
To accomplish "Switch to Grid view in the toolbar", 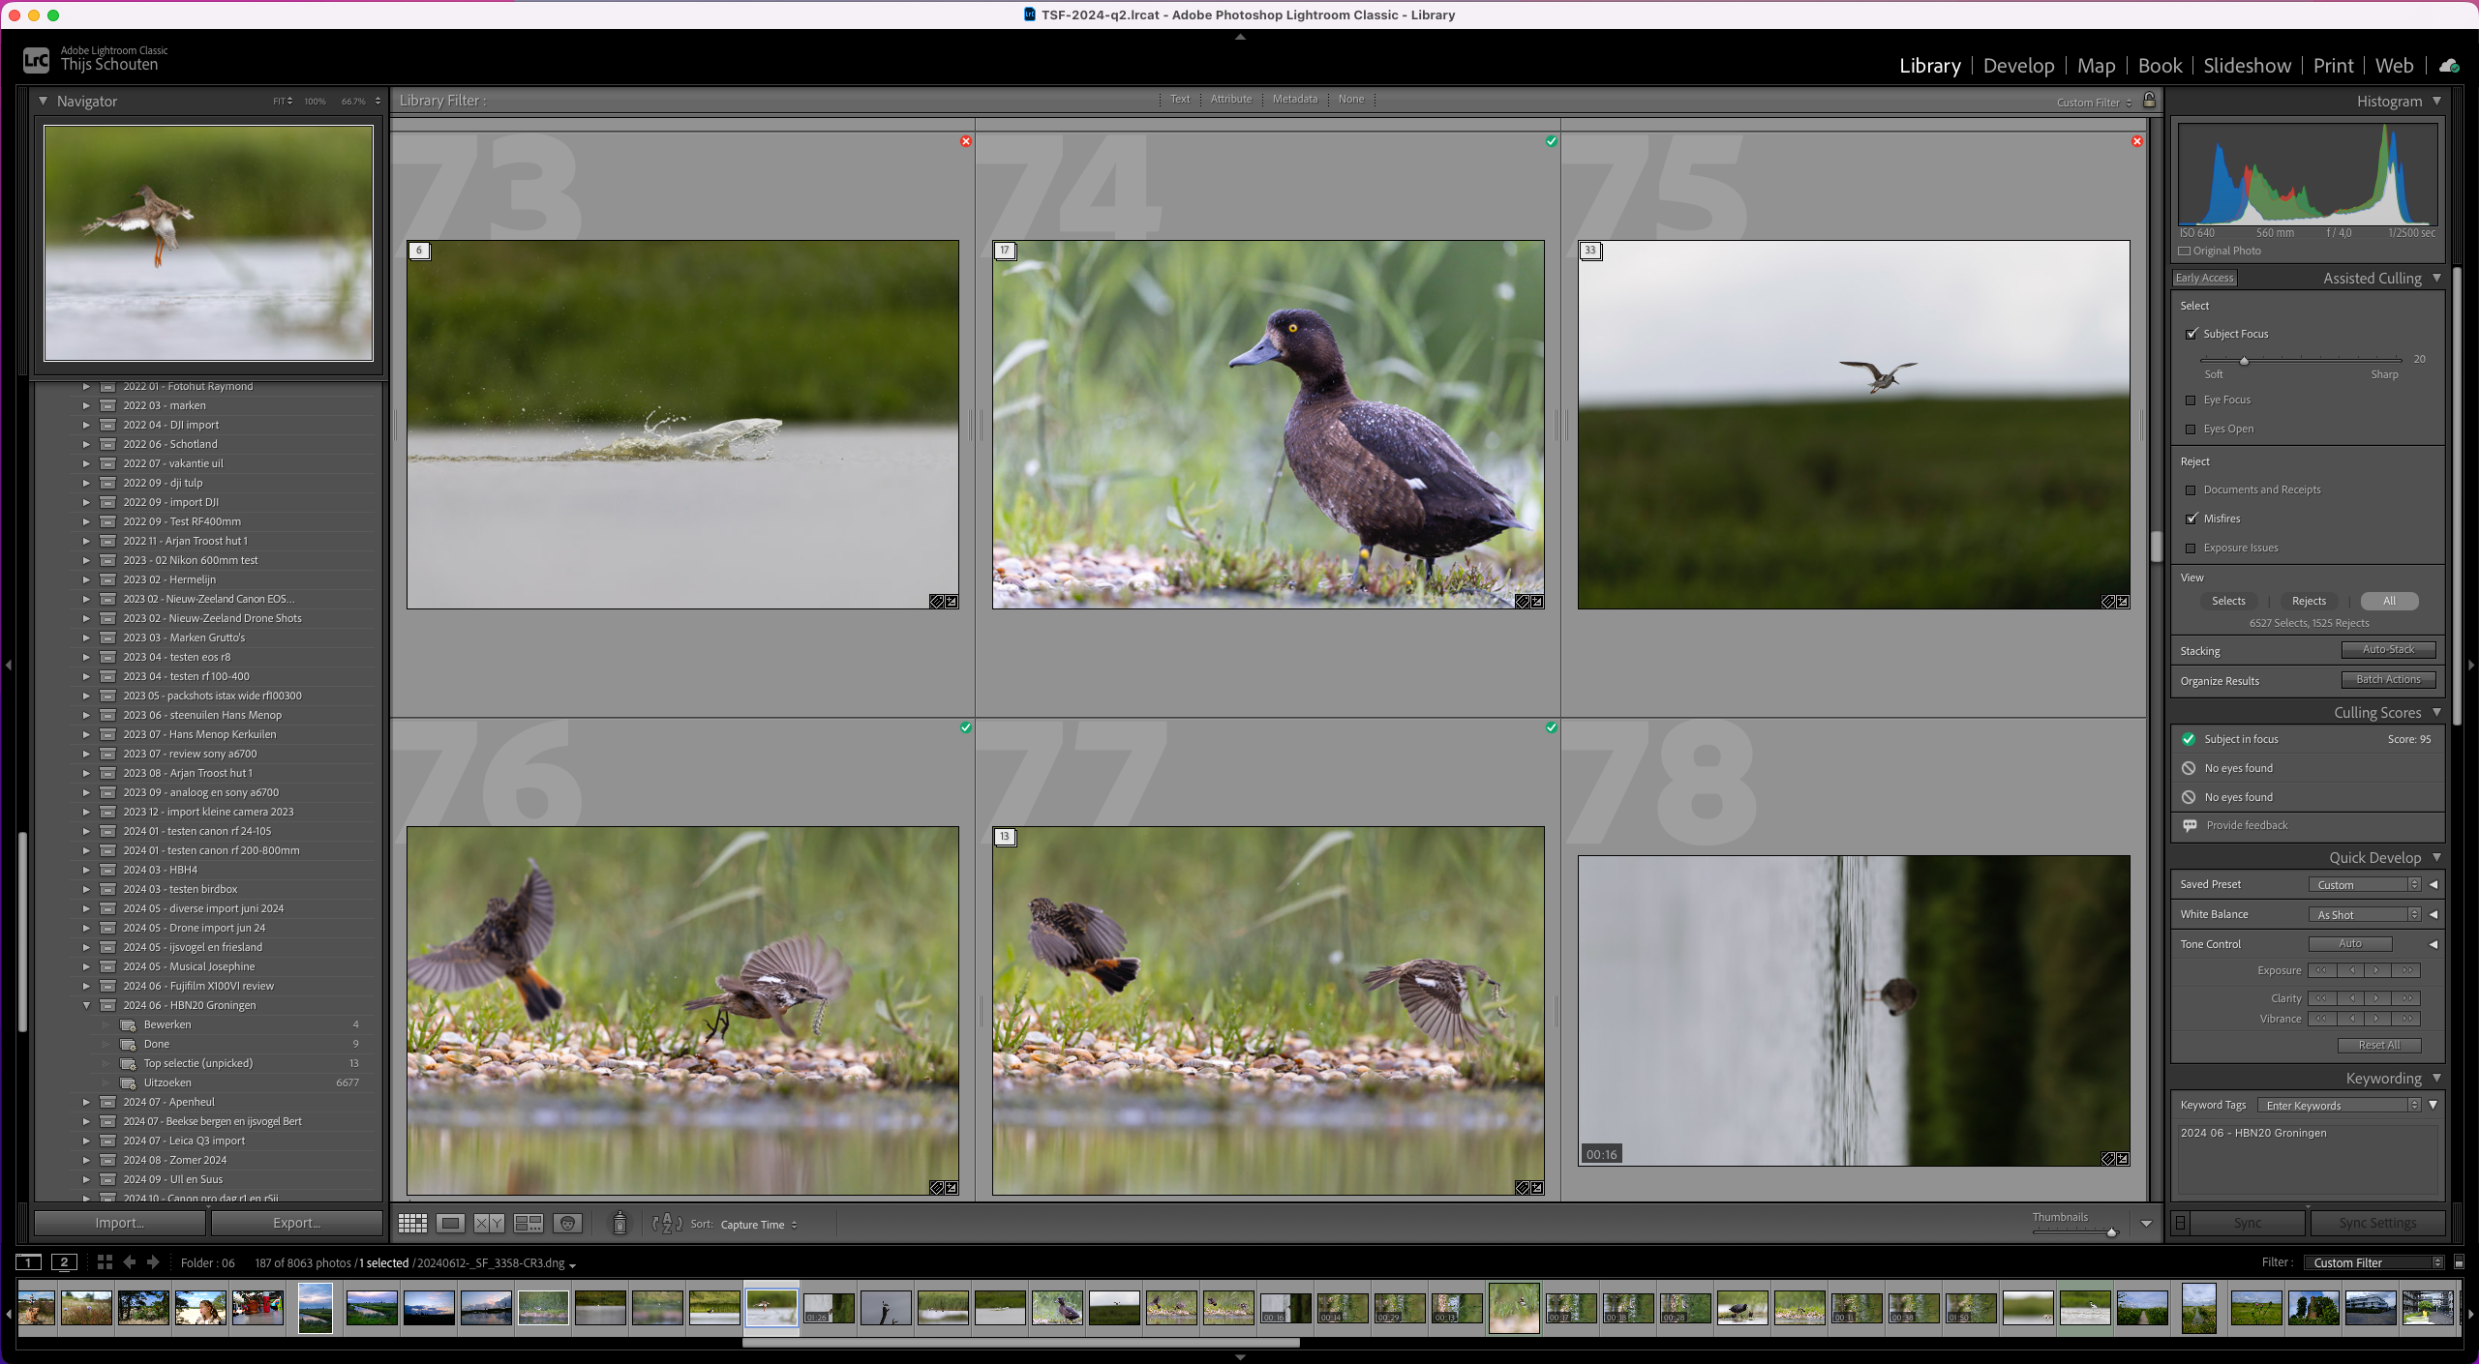I will coord(411,1223).
